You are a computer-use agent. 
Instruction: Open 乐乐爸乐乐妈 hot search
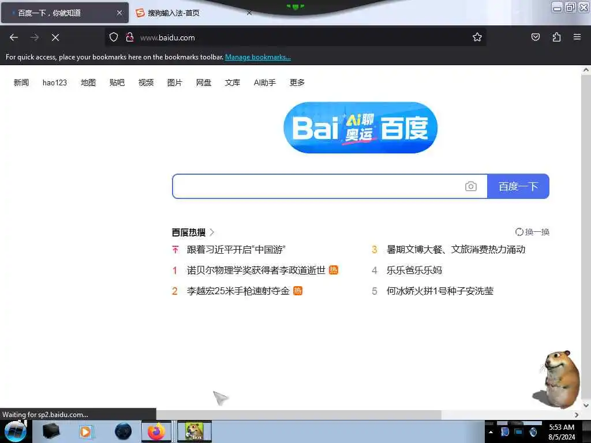[414, 270]
